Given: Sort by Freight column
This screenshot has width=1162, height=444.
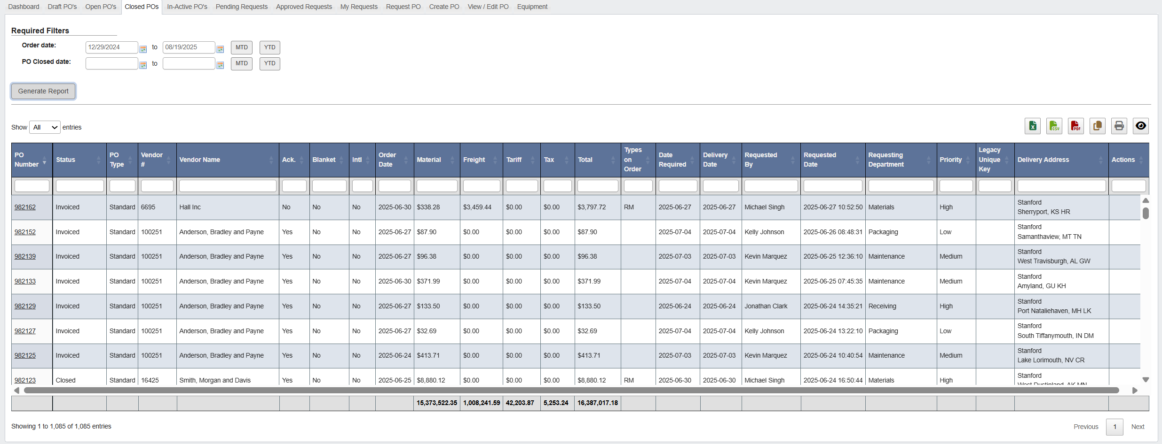Looking at the screenshot, I should tap(482, 160).
